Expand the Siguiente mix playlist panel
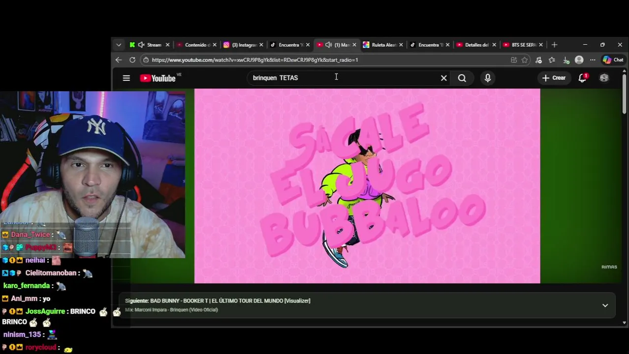The image size is (629, 354). (x=605, y=305)
